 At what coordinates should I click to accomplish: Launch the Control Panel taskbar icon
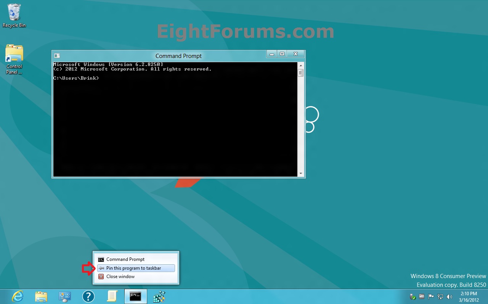tap(65, 296)
